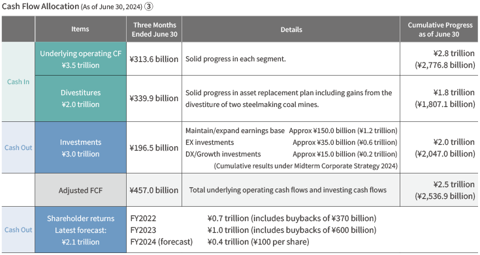Click the '¥196.5 billion' value
Screen dimensions: 480x255
coord(154,147)
